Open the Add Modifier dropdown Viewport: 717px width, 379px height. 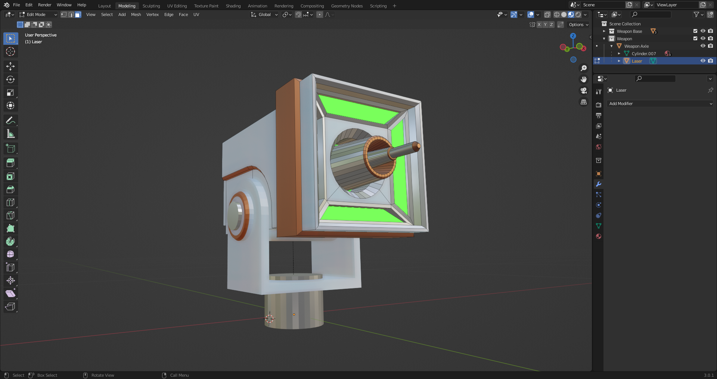(x=660, y=104)
